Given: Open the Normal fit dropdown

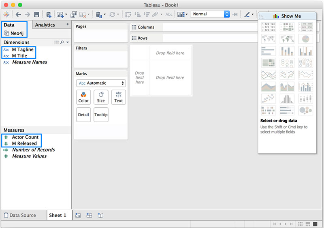Looking at the screenshot, I should [x=210, y=14].
